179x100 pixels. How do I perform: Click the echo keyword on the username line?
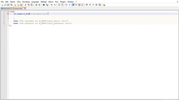pos(16,21)
